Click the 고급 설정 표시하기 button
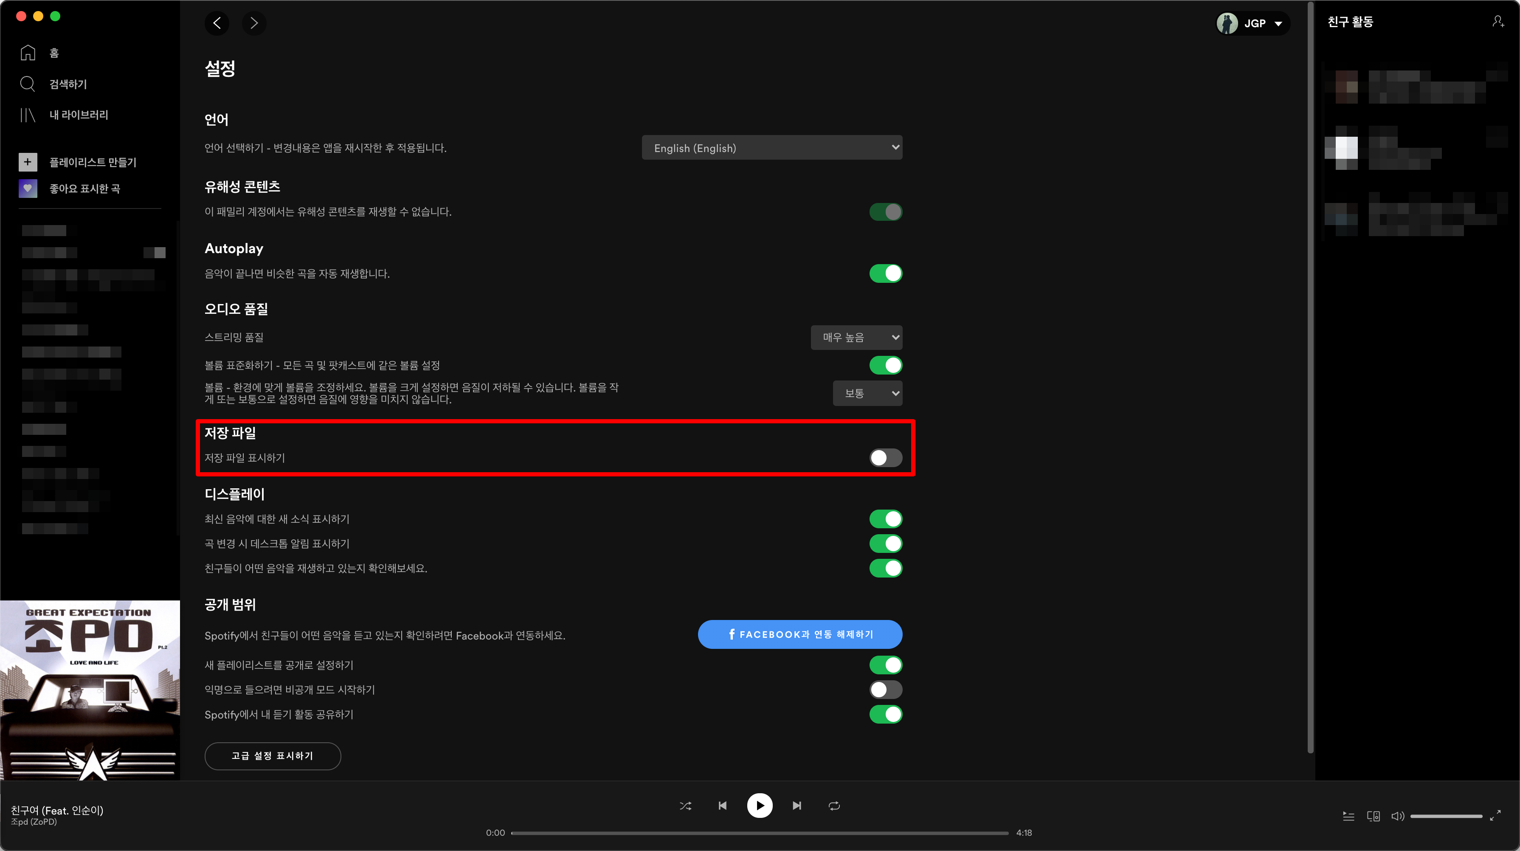Image resolution: width=1520 pixels, height=851 pixels. (x=272, y=756)
